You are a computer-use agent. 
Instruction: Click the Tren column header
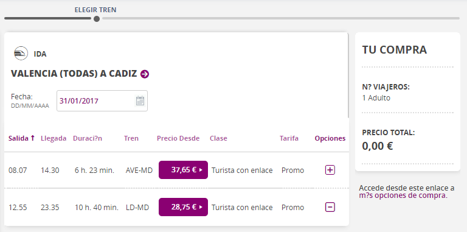(131, 138)
